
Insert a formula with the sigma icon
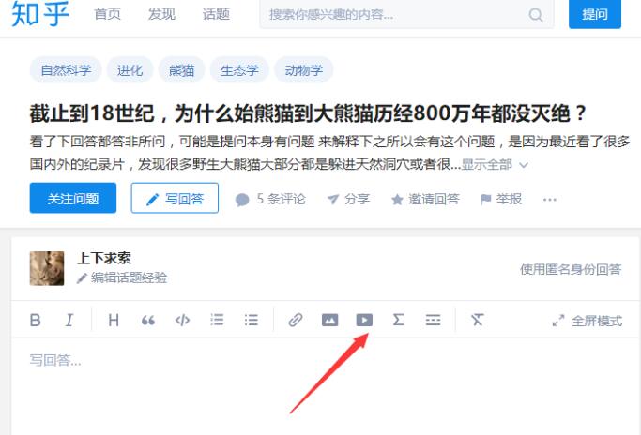(x=399, y=320)
